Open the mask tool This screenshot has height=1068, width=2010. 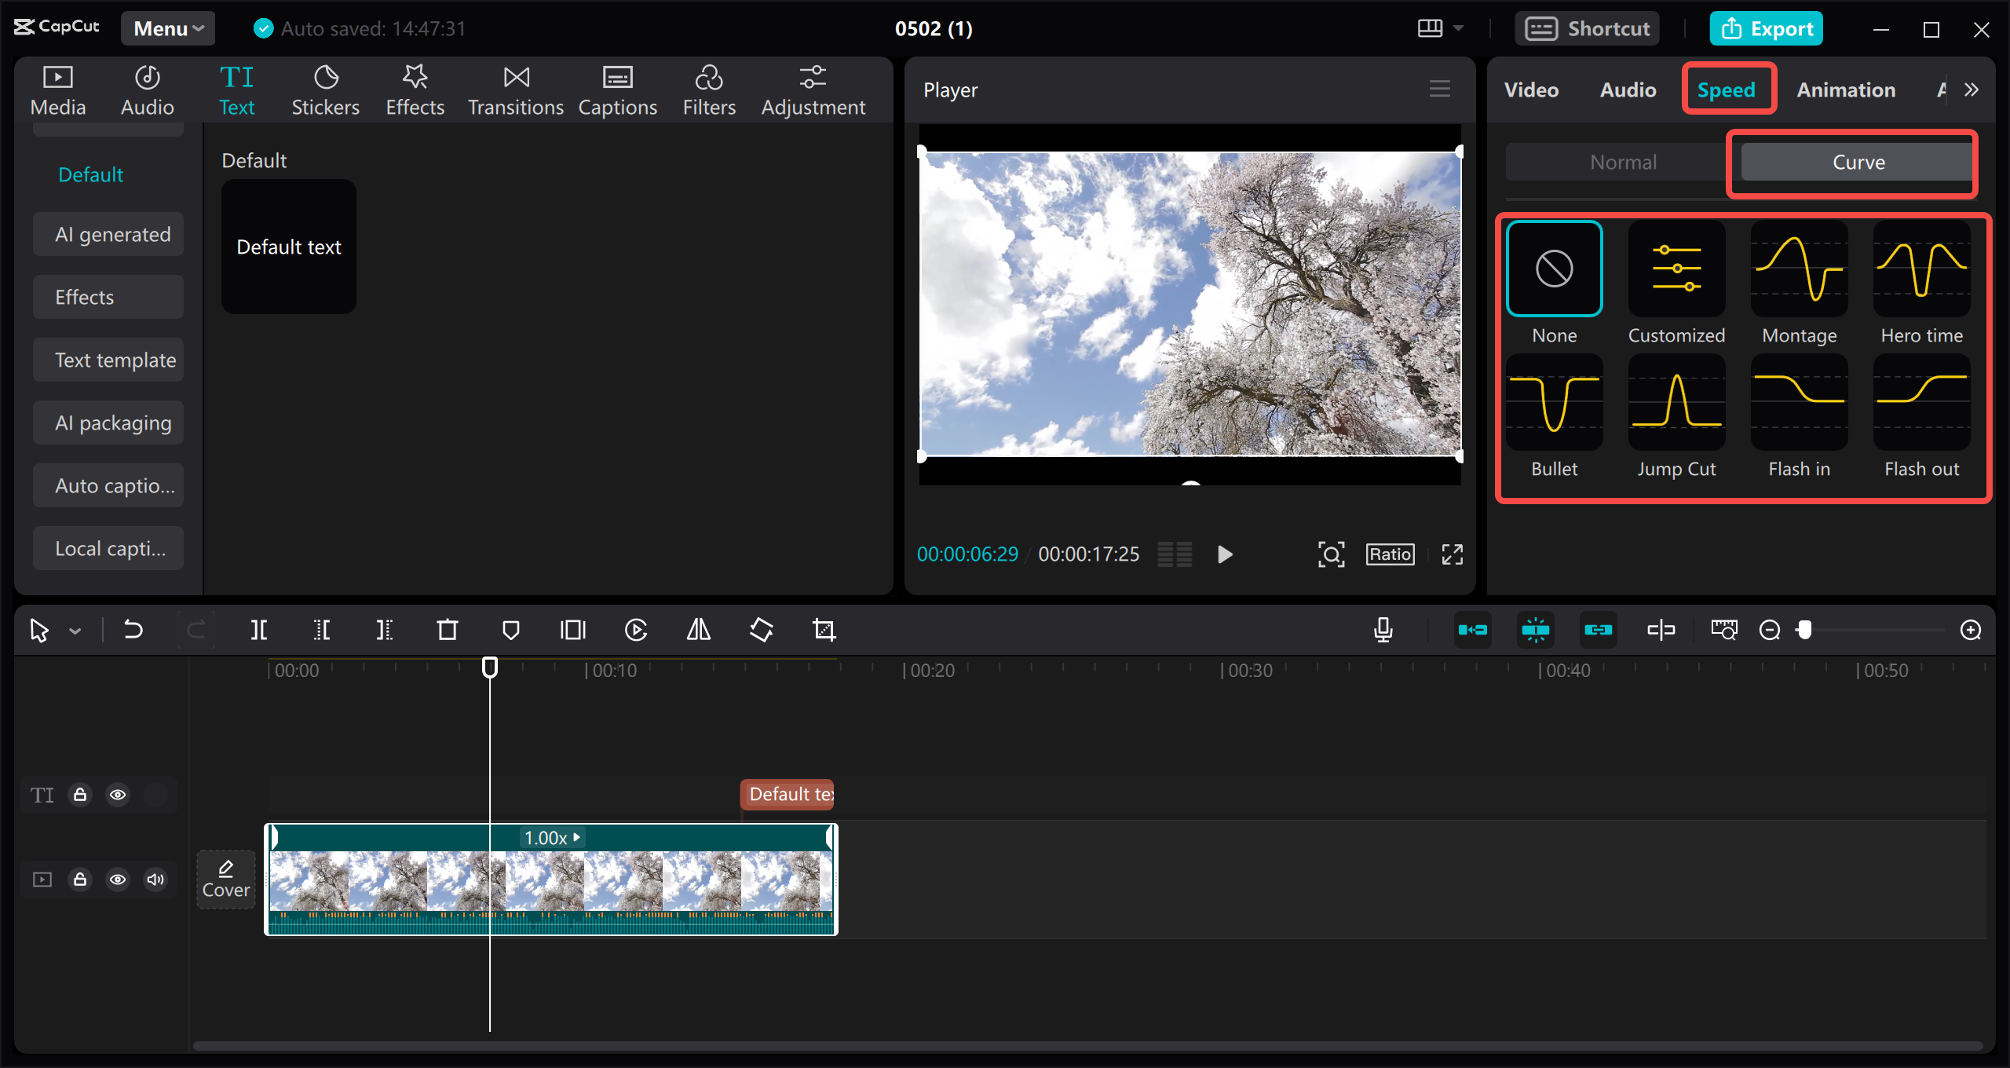tap(511, 629)
